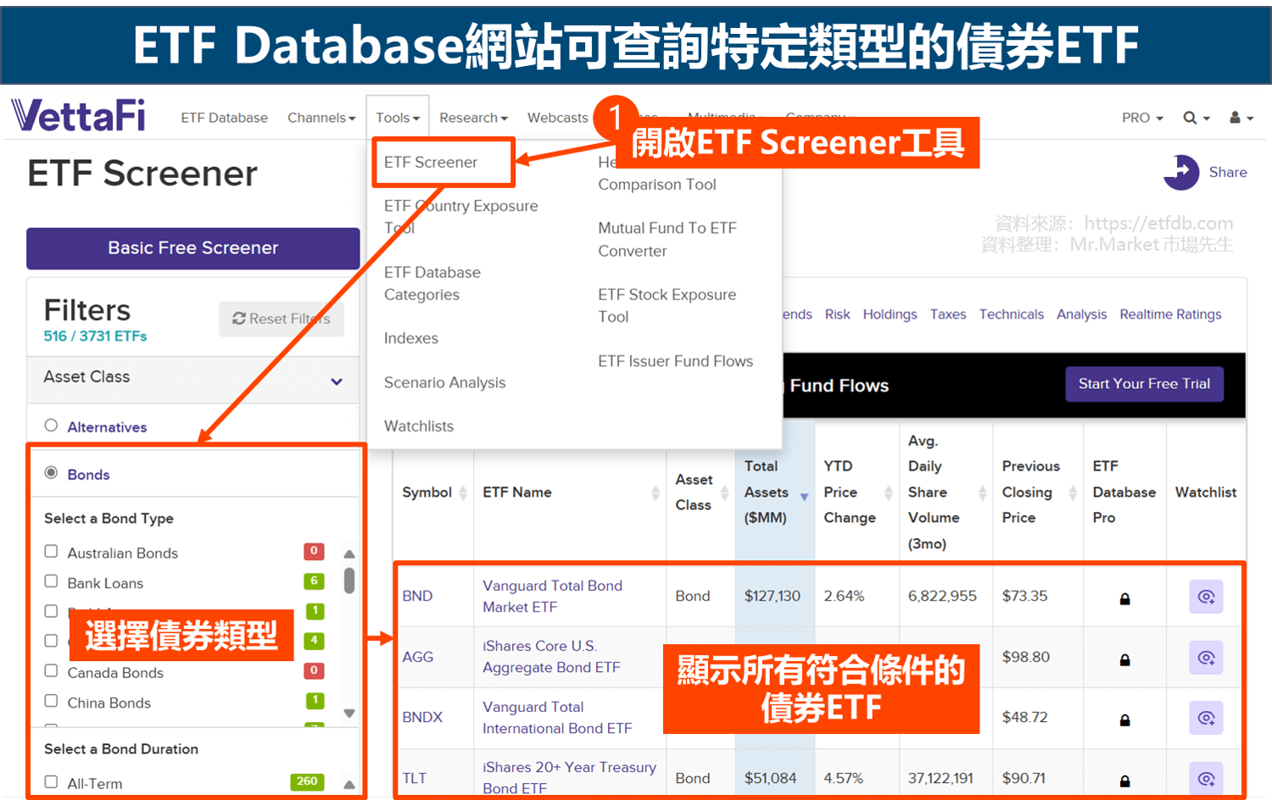Add BND to watchlist via eye icon

[x=1206, y=597]
